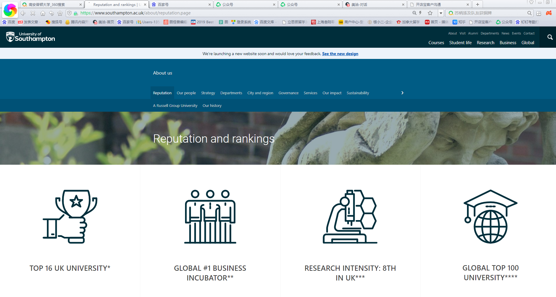Open the Courses main menu
This screenshot has width=556, height=297.
[436, 43]
